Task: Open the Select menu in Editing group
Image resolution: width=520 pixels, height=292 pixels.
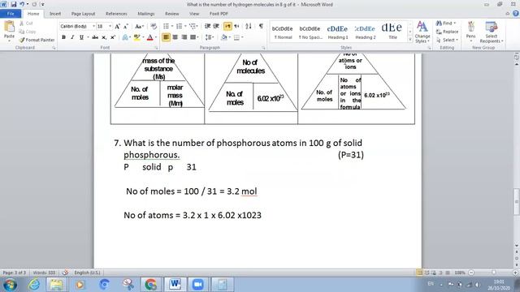Action: click(x=447, y=40)
